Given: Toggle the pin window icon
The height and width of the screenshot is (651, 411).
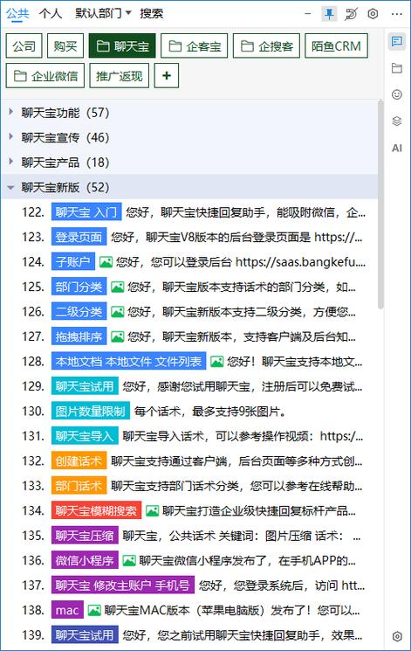Looking at the screenshot, I should (329, 14).
